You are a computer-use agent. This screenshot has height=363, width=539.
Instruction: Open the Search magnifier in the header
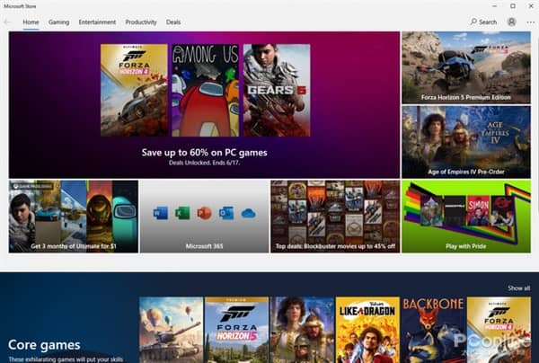click(483, 22)
